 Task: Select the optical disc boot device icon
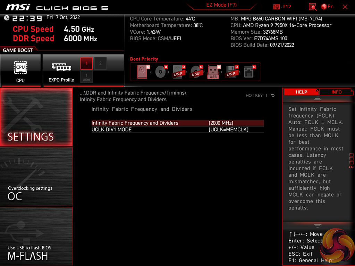pyautogui.click(x=161, y=72)
